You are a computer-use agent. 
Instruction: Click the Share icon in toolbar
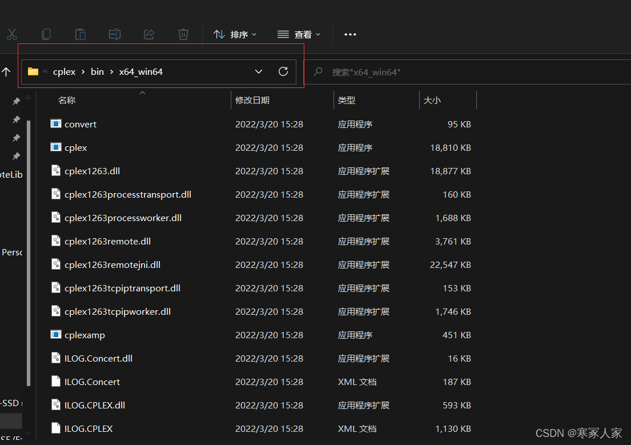149,34
